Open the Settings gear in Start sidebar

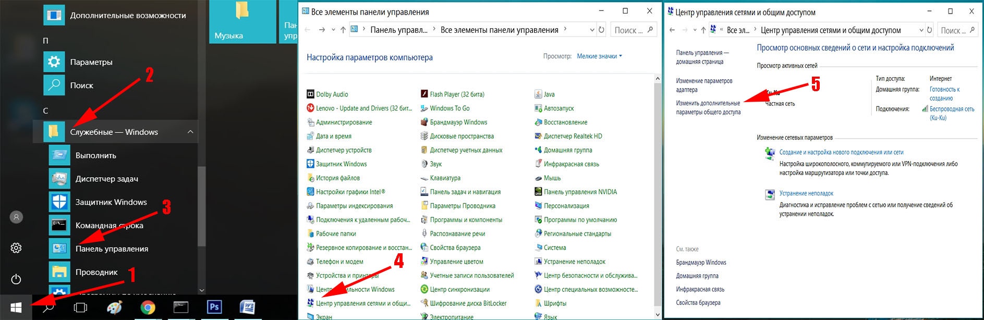pyautogui.click(x=16, y=248)
